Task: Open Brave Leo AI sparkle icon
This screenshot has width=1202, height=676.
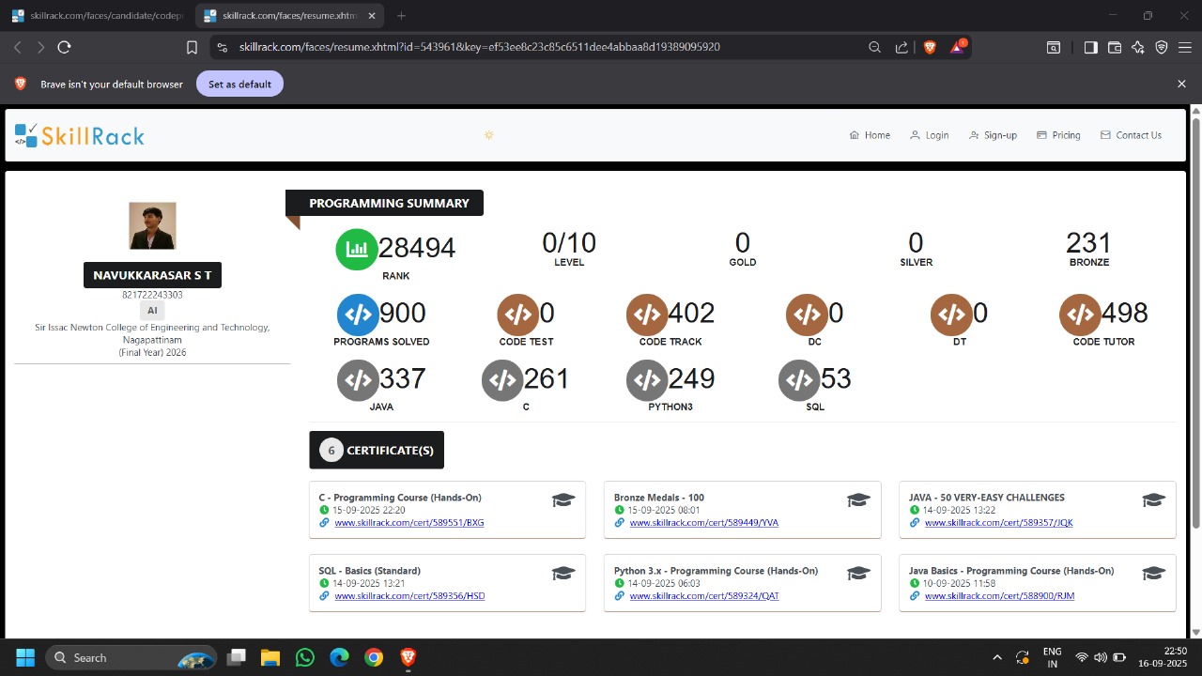Action: tap(1138, 47)
